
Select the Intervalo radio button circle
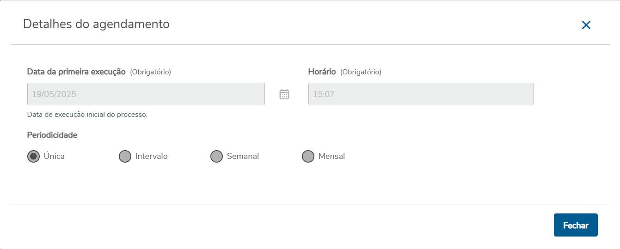click(x=125, y=157)
